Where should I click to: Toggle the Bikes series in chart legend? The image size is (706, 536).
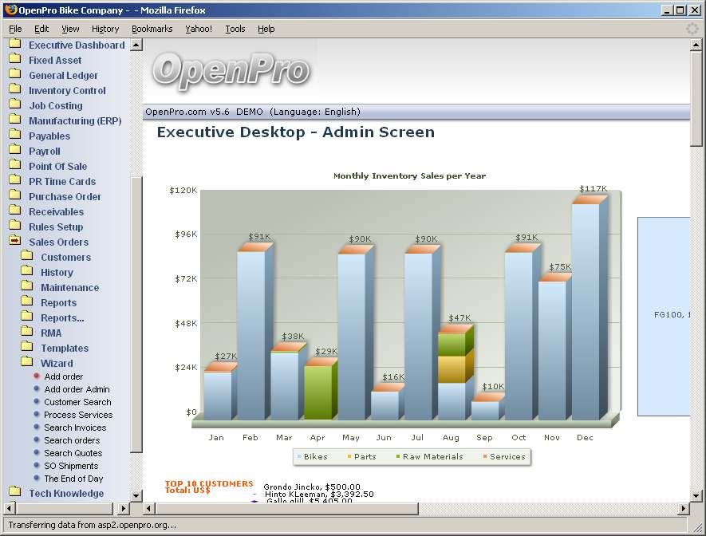coord(311,457)
